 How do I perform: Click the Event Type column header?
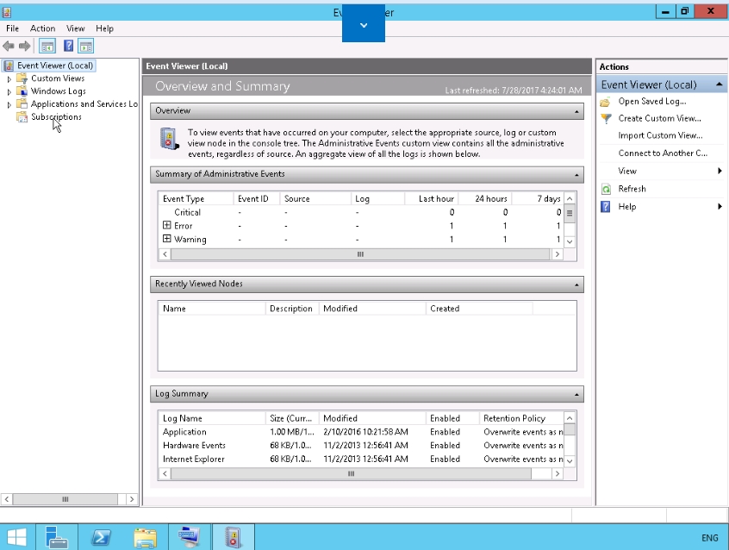tap(196, 198)
